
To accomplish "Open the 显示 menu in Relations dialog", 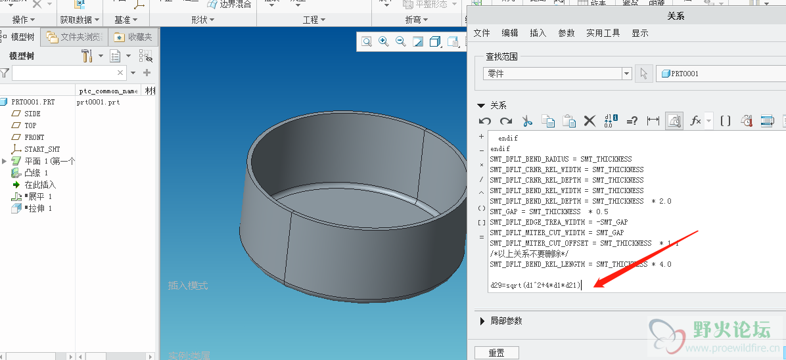I will [x=640, y=33].
